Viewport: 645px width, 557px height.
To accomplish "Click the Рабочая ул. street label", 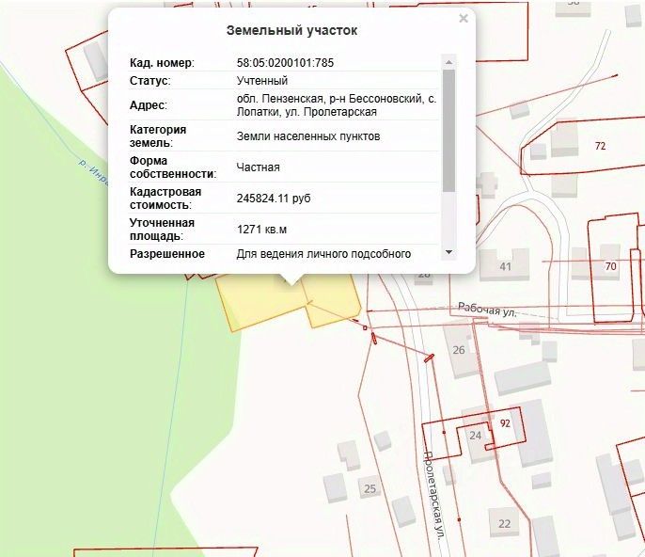I will click(487, 310).
